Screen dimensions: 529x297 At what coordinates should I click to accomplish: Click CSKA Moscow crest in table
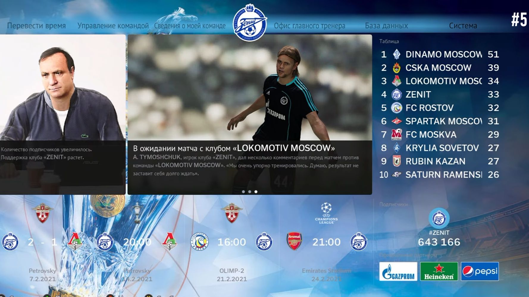click(396, 68)
